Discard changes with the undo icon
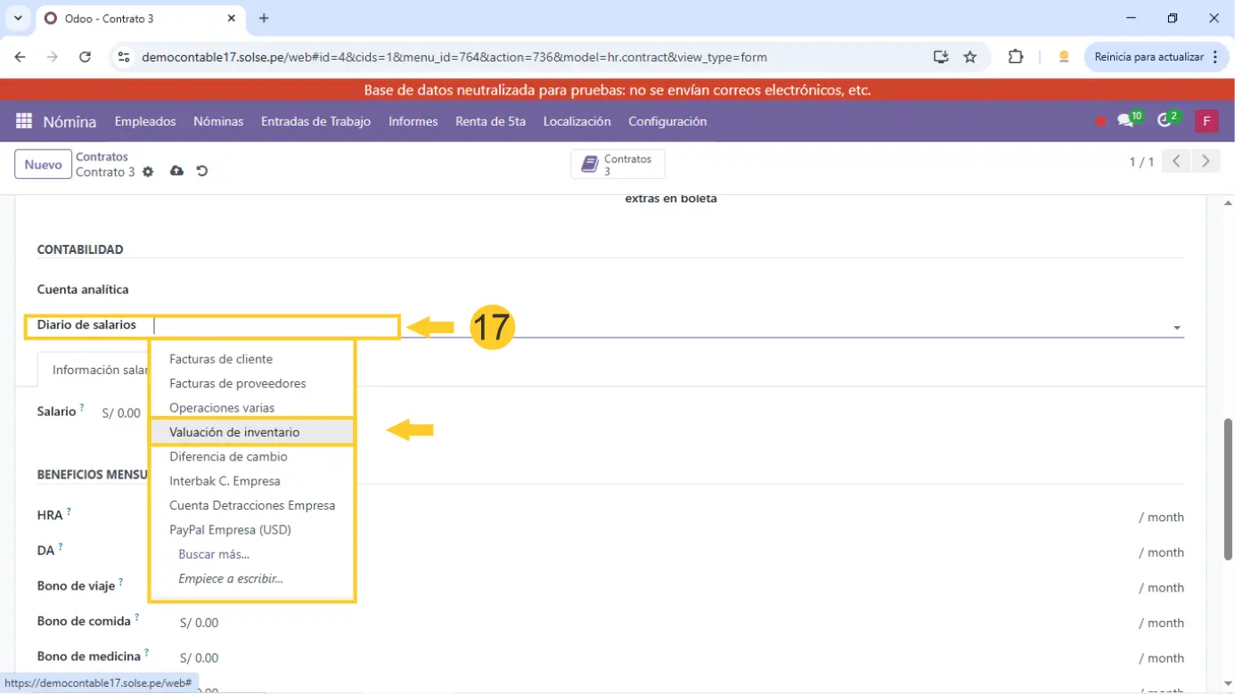1235x694 pixels. (202, 171)
